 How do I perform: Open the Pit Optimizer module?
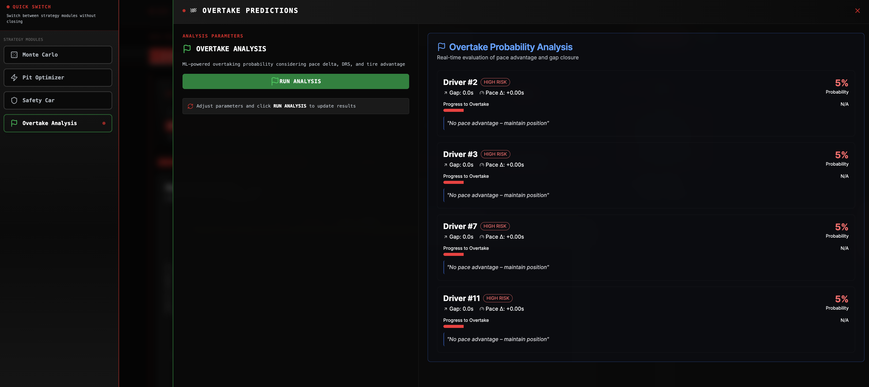[58, 78]
